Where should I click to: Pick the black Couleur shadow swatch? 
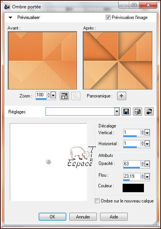click(x=133, y=188)
